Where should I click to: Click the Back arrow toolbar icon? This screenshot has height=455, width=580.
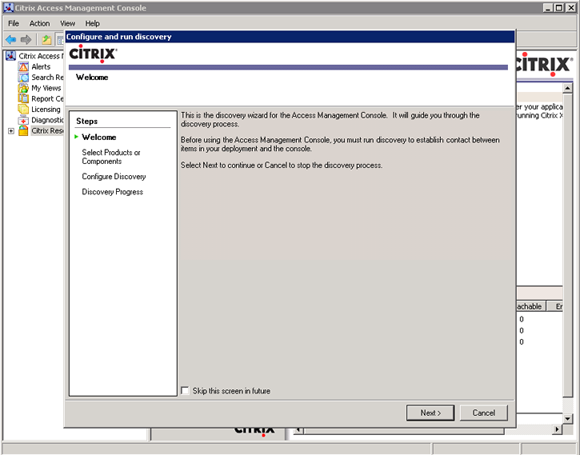pos(10,39)
